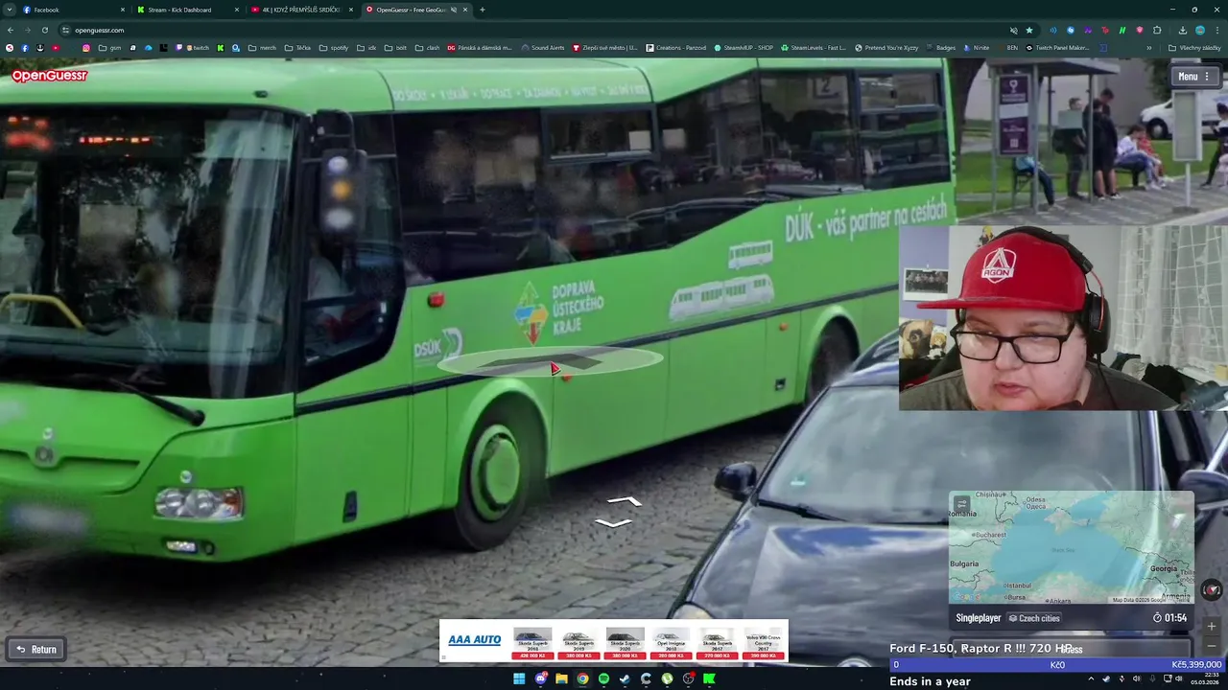Open the spotify bookmarks folder
Screen dimensions: 1228x690
click(334, 47)
